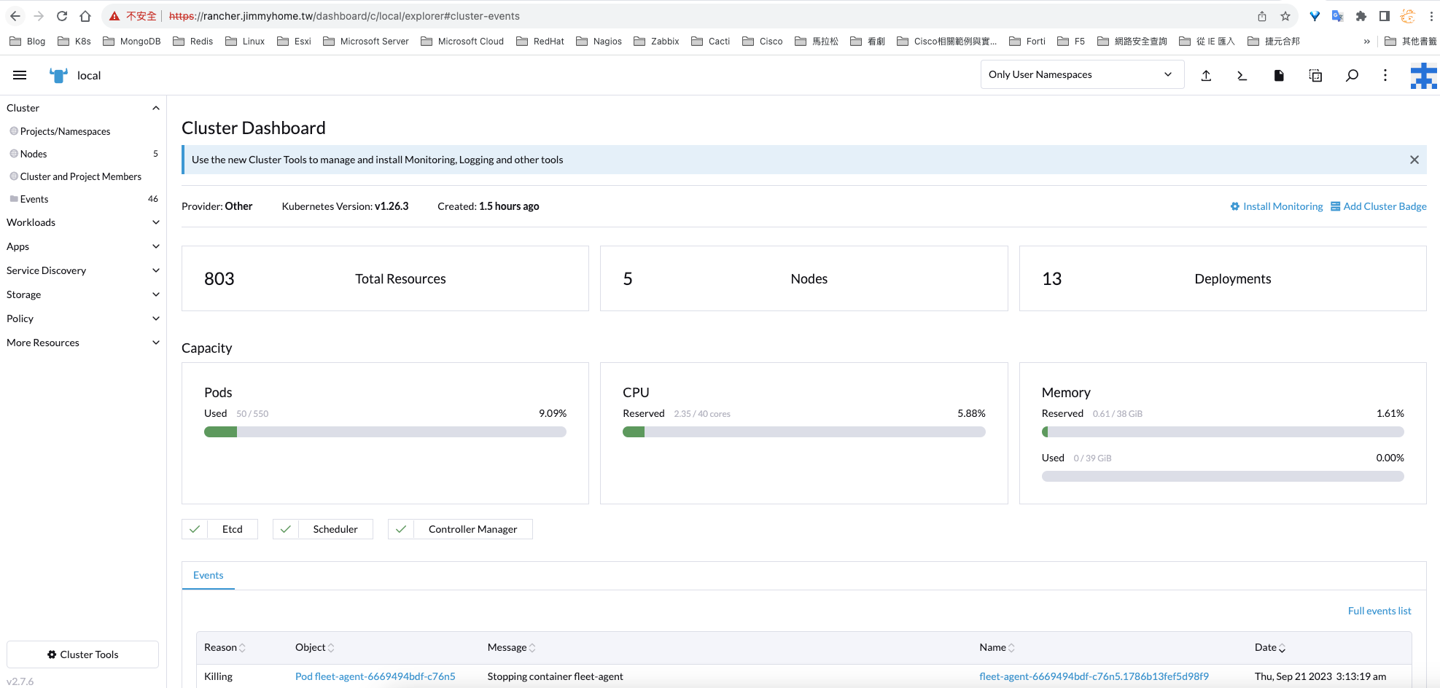Open the browser three-dot menu
1440x688 pixels.
tap(1431, 16)
